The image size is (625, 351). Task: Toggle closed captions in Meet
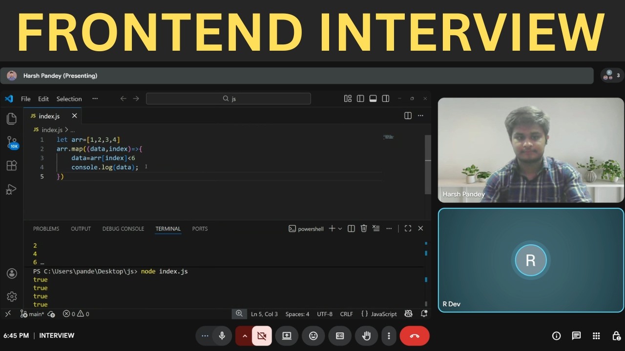pos(340,336)
